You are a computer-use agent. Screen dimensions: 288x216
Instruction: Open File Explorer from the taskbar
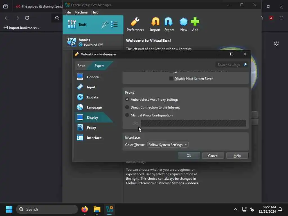(97, 209)
